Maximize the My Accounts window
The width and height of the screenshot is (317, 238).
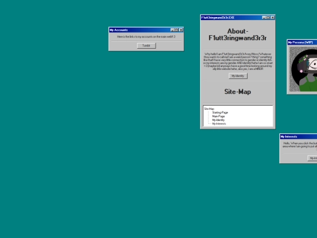pyautogui.click(x=177, y=30)
